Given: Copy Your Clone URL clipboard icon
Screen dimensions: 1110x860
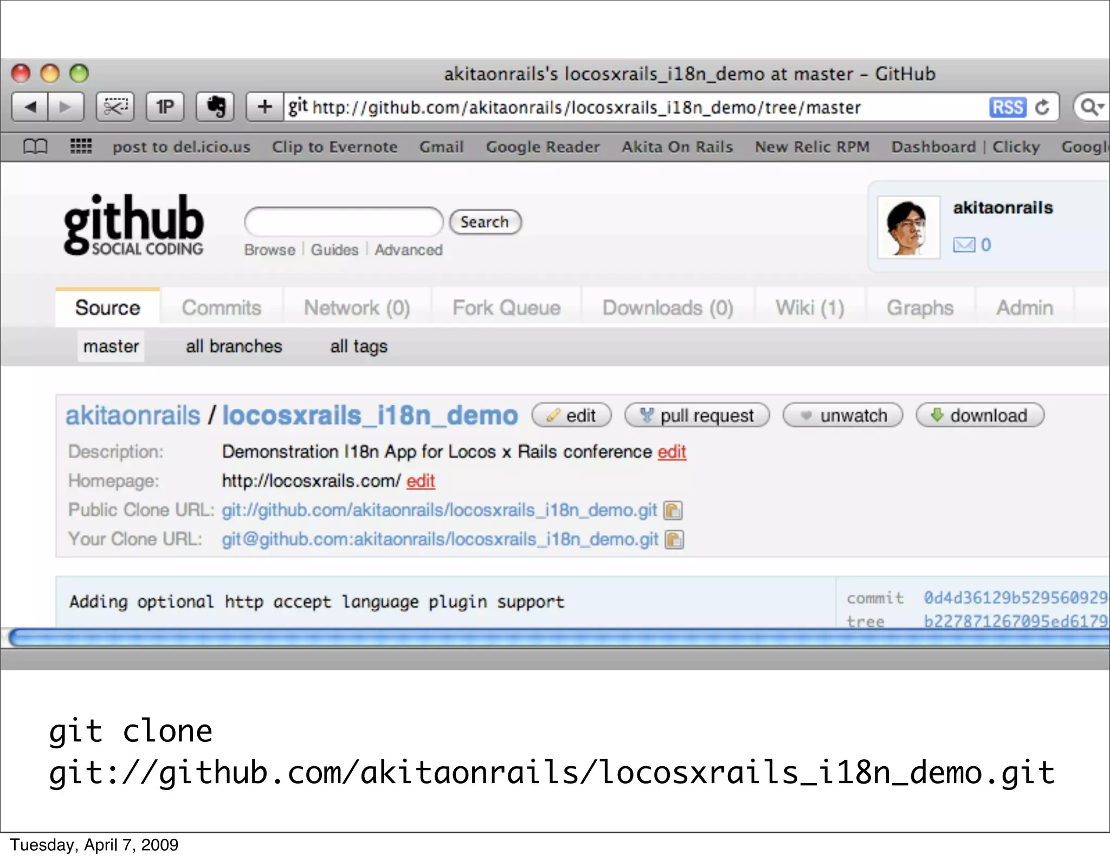Looking at the screenshot, I should click(674, 540).
